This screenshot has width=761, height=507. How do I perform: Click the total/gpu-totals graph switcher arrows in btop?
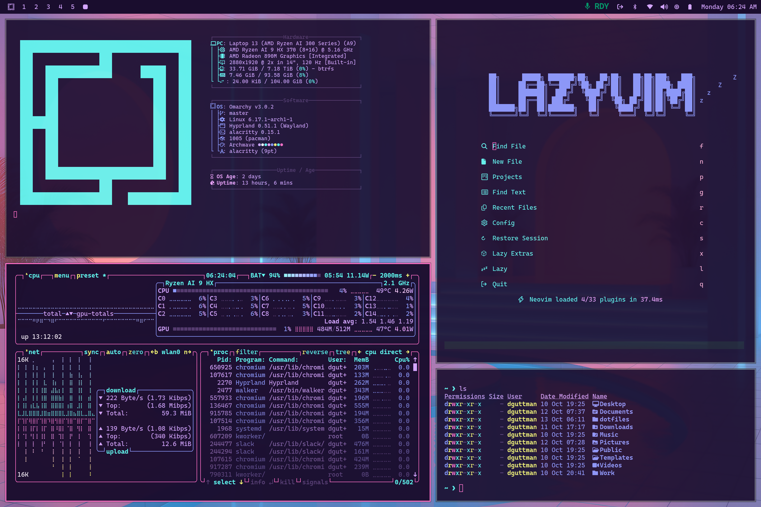click(69, 314)
